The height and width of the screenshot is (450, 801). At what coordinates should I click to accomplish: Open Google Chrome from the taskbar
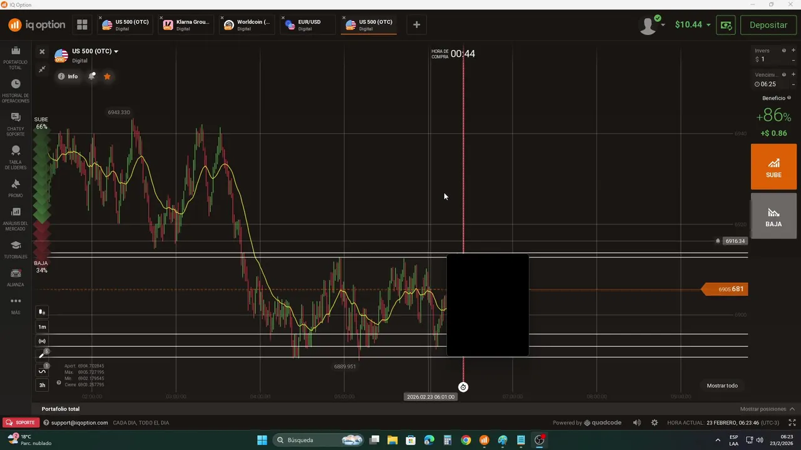pyautogui.click(x=466, y=440)
